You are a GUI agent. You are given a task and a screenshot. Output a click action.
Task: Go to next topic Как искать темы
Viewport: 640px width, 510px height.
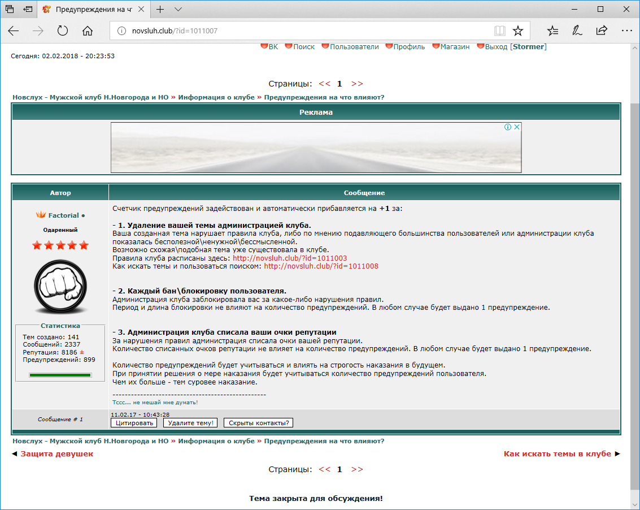tap(557, 453)
